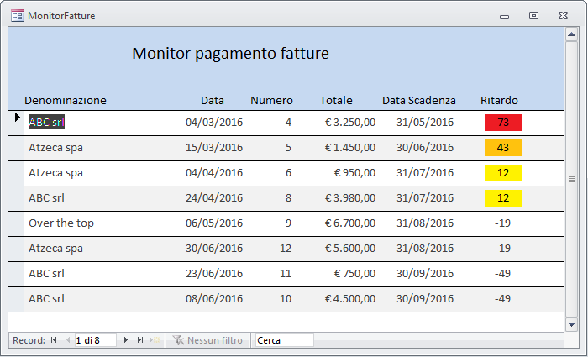The width and height of the screenshot is (588, 357).
Task: Click the Nessun filtro filter button
Action: click(x=207, y=340)
